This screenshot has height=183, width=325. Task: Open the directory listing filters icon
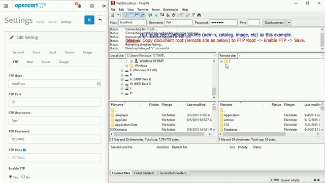point(181,15)
